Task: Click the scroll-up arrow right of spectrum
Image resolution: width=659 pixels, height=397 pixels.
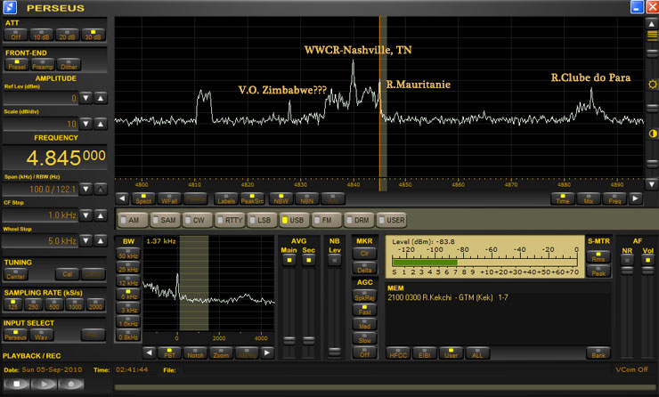Action: (652, 23)
